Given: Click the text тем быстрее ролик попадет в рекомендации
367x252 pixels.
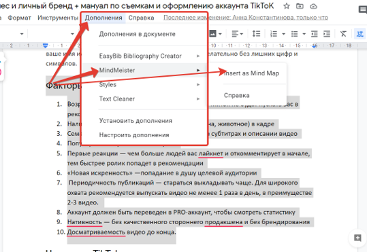Looking at the screenshot, I should 135,163.
